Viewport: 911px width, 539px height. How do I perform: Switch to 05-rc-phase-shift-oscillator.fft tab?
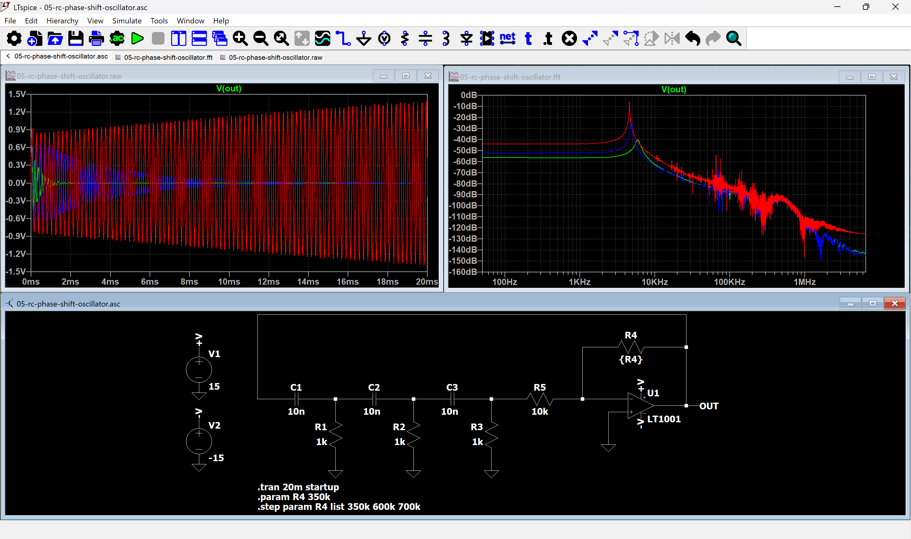(168, 57)
